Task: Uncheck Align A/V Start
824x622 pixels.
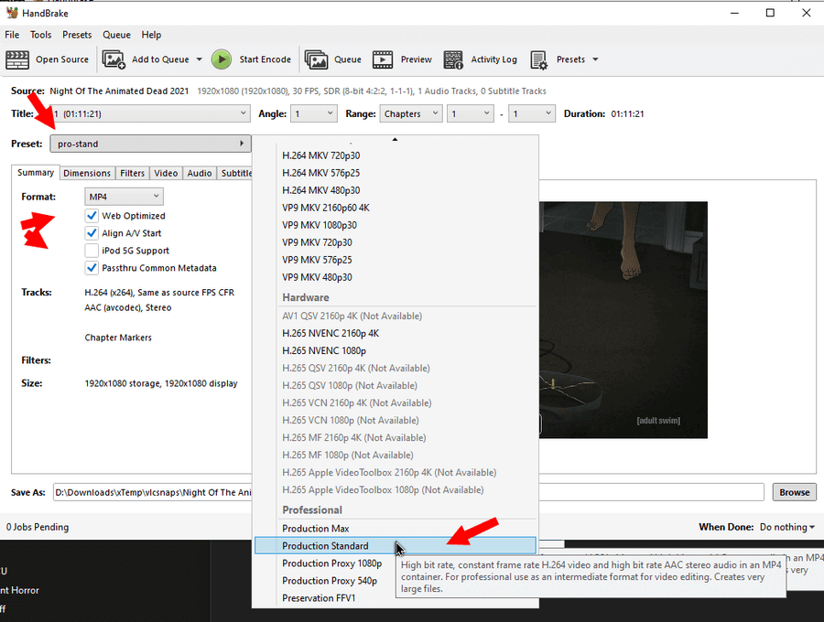Action: point(92,233)
